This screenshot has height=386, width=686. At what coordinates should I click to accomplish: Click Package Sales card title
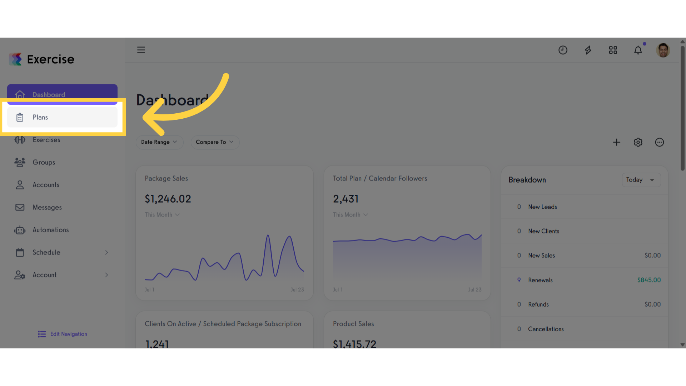166,178
